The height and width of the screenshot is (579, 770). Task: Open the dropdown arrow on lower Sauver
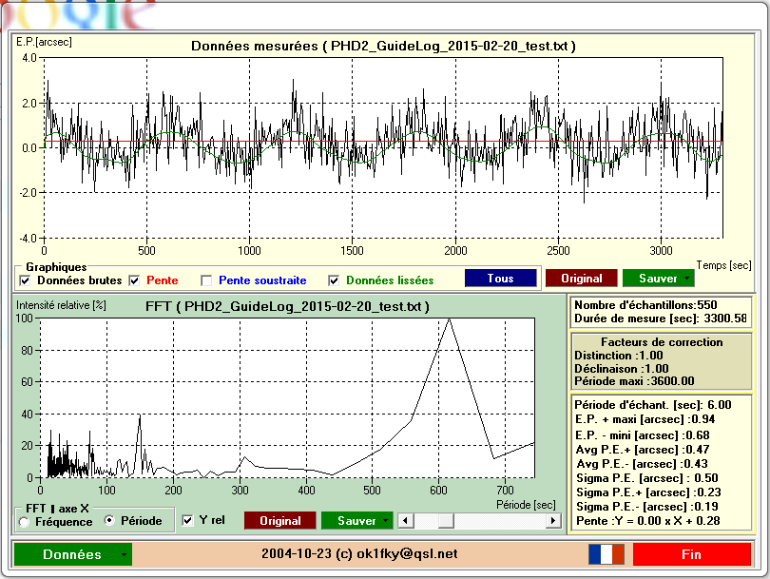pyautogui.click(x=386, y=521)
